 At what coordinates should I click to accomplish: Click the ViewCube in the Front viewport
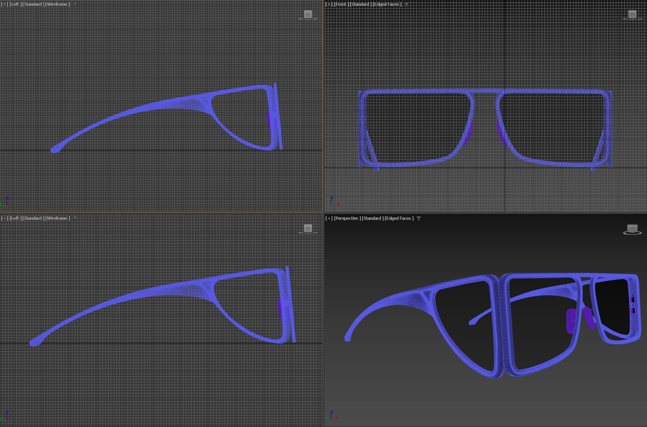point(632,14)
